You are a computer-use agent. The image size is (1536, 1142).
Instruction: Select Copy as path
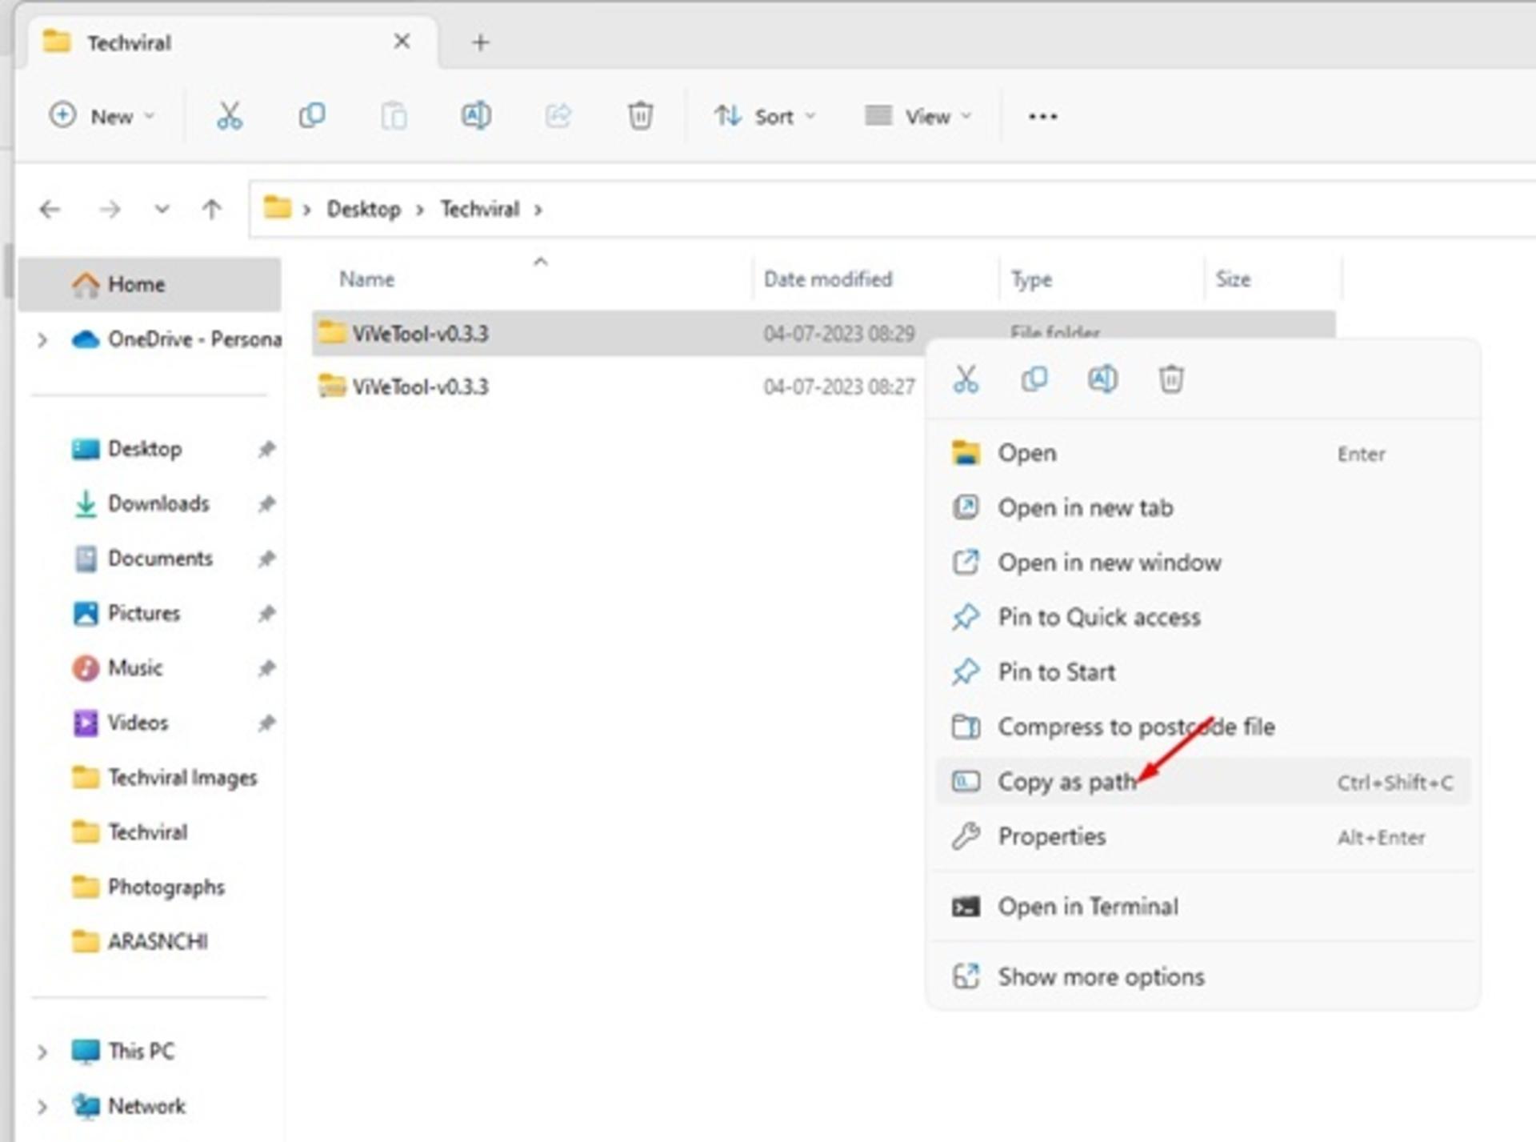click(x=1203, y=781)
